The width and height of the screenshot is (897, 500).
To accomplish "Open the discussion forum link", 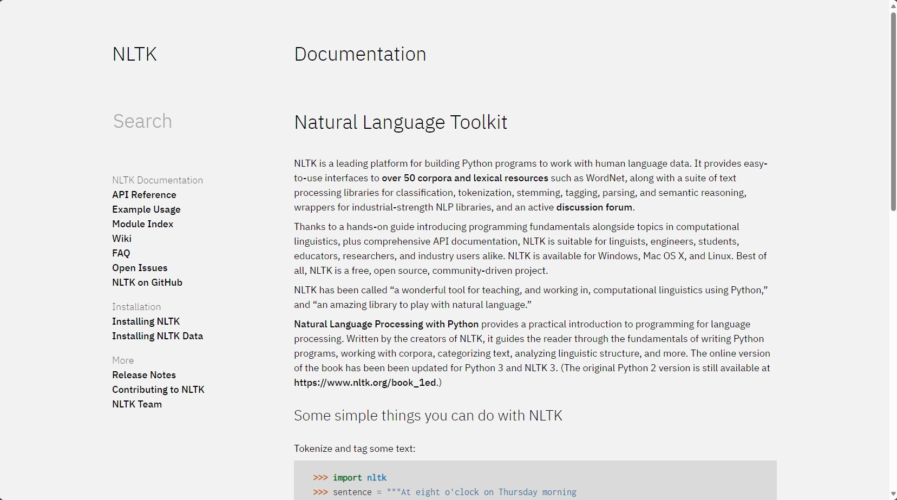I will (x=594, y=207).
